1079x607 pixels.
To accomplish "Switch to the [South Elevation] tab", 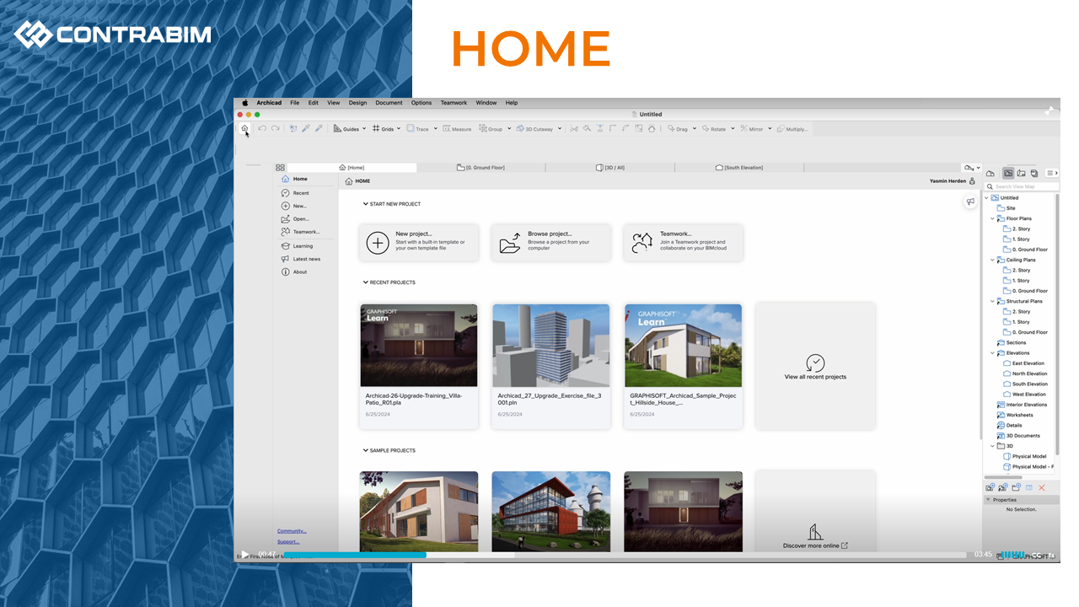I will pos(738,168).
